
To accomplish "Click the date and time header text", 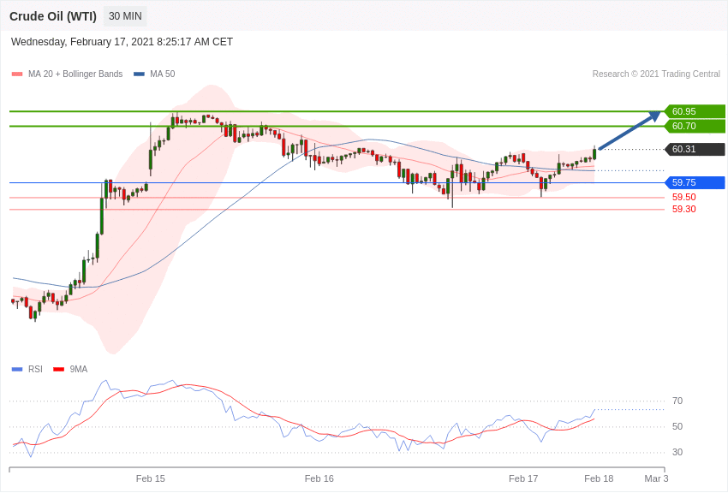I will point(122,42).
